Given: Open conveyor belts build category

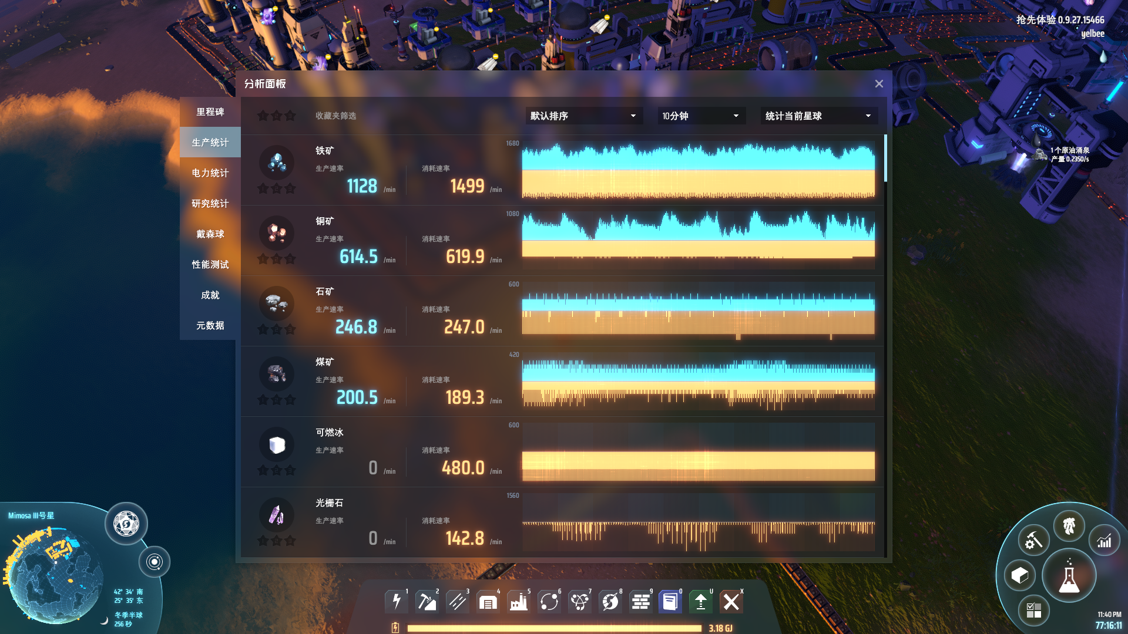Looking at the screenshot, I should (458, 602).
